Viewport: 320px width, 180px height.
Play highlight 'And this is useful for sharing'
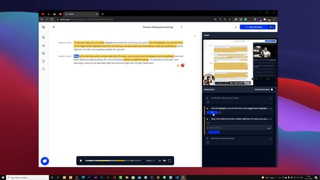207,138
